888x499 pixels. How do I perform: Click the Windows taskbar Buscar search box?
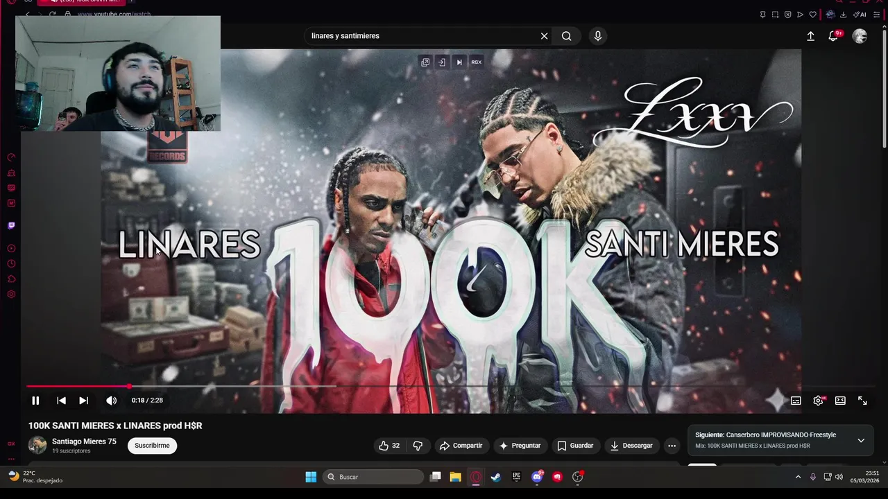coord(373,477)
